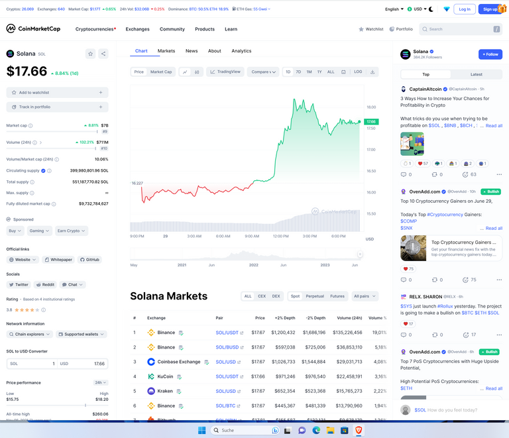Screen dimensions: 509x438
Task: Click info icon beside Fully diluted market cap
Action: pyautogui.click(x=54, y=204)
